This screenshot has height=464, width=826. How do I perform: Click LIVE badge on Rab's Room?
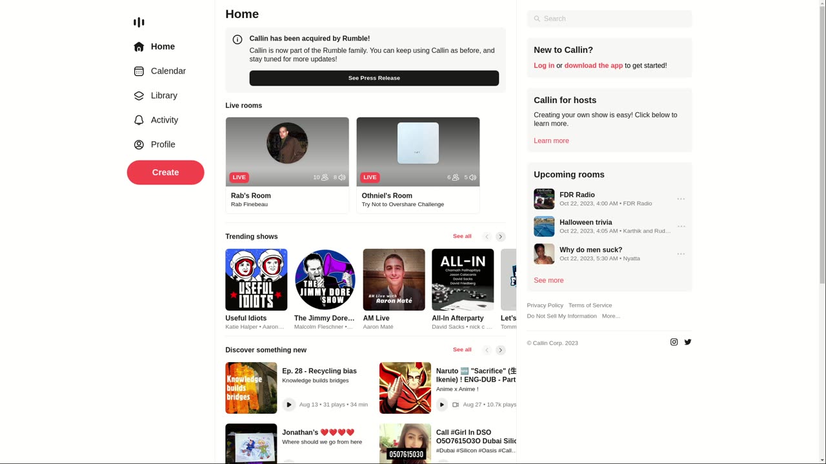point(239,177)
